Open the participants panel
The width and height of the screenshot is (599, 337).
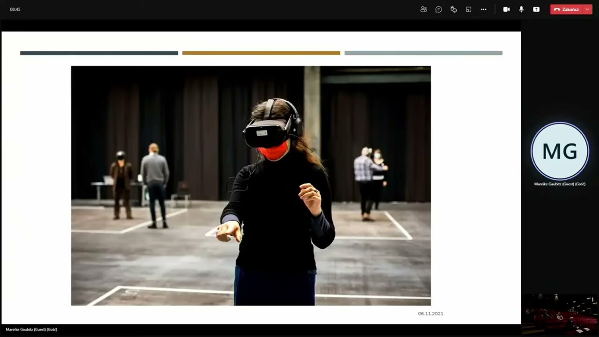[424, 9]
